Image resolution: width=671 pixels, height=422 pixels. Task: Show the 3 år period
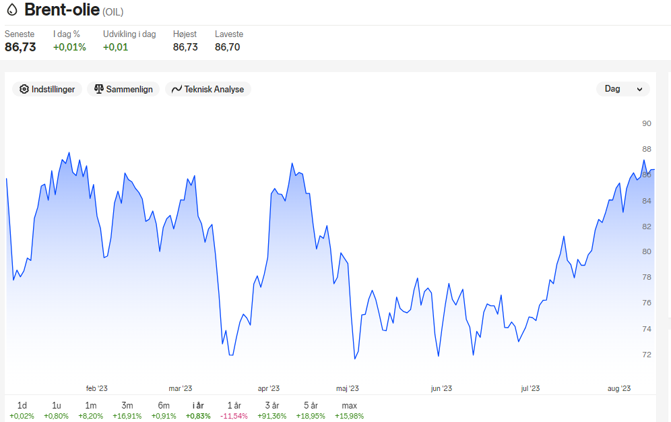coord(271,410)
